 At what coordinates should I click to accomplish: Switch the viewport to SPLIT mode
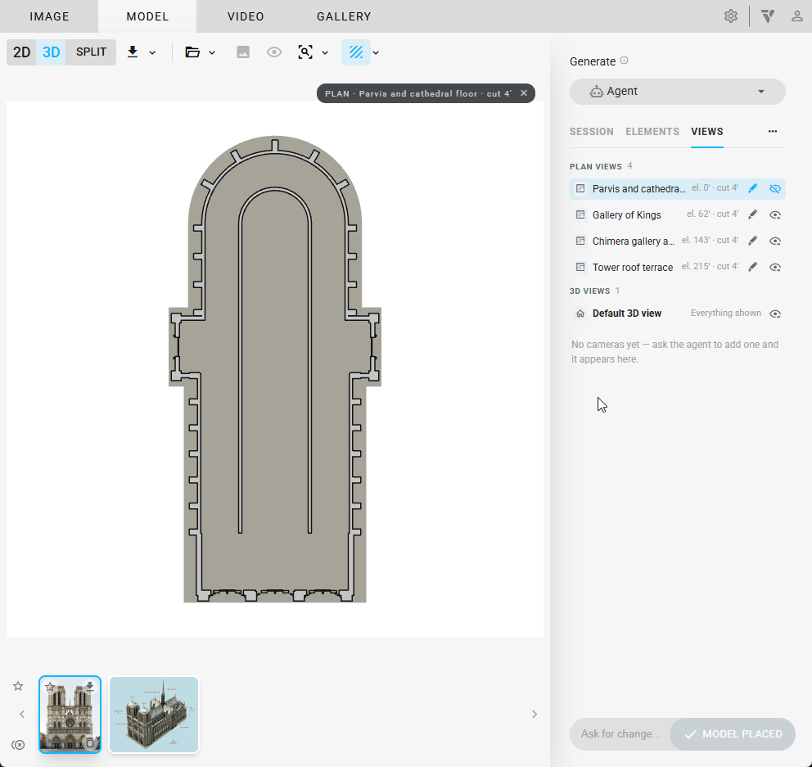(91, 52)
